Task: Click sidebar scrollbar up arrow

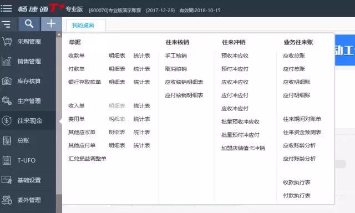Action: 59,34
